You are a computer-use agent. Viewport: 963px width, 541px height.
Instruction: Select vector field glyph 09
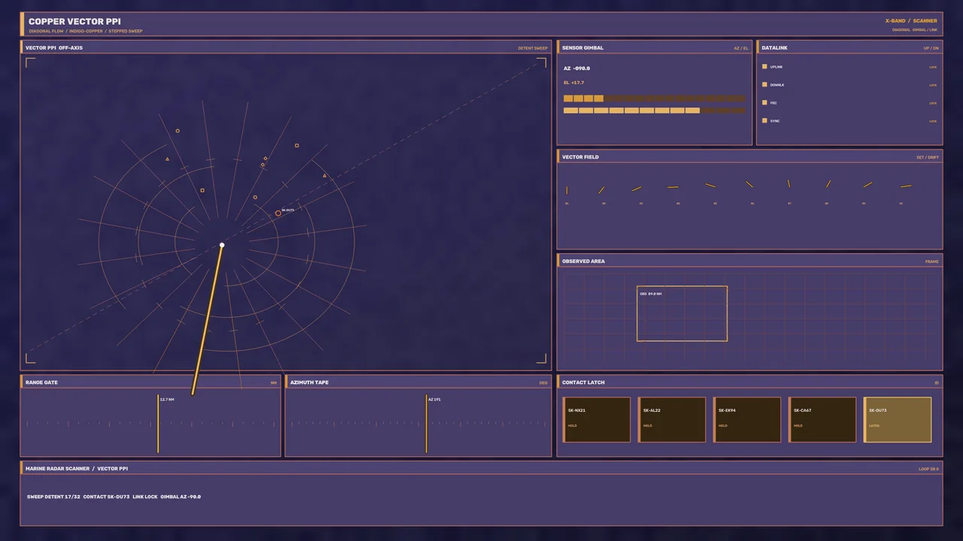point(867,184)
